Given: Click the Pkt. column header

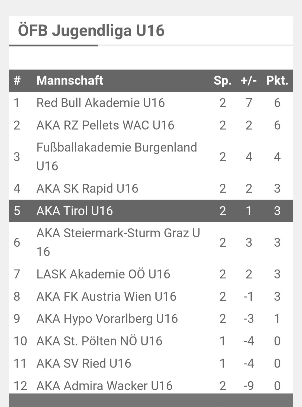Looking at the screenshot, I should 277,81.
